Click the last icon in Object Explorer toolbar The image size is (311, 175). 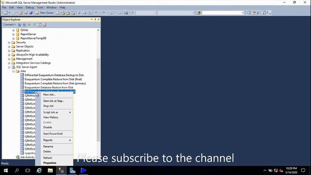44,25
